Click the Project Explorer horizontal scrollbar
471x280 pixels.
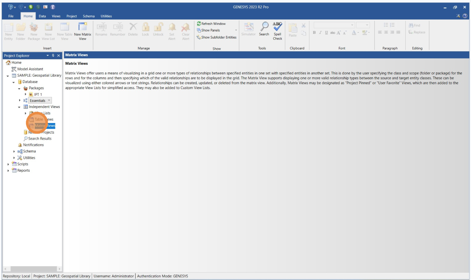click(33, 269)
